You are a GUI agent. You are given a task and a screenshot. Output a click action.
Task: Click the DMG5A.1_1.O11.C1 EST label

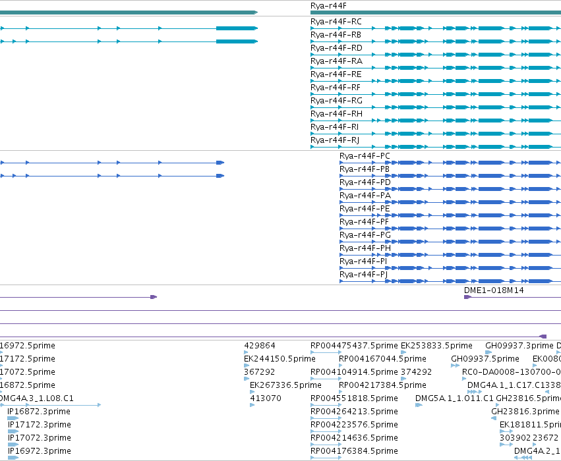point(454,398)
